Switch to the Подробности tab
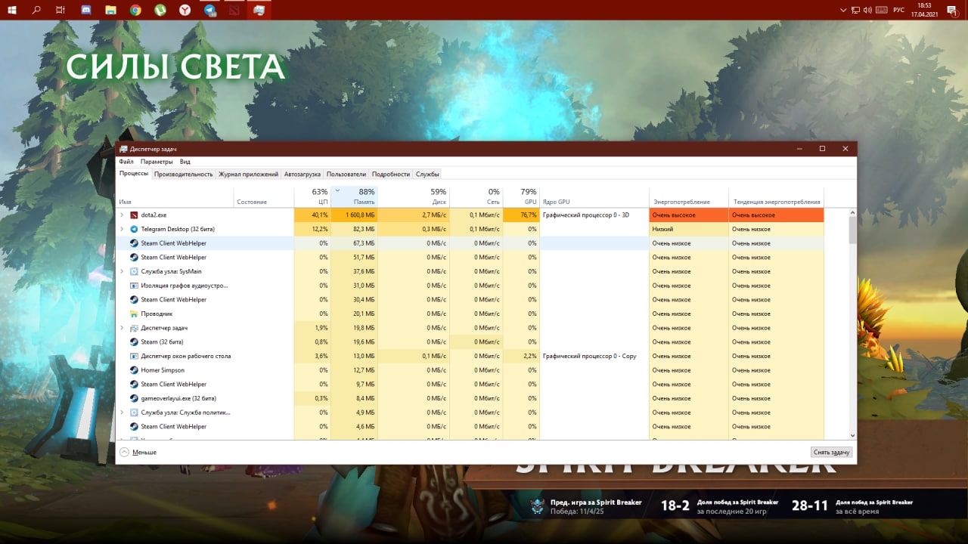Image resolution: width=968 pixels, height=544 pixels. pyautogui.click(x=391, y=174)
